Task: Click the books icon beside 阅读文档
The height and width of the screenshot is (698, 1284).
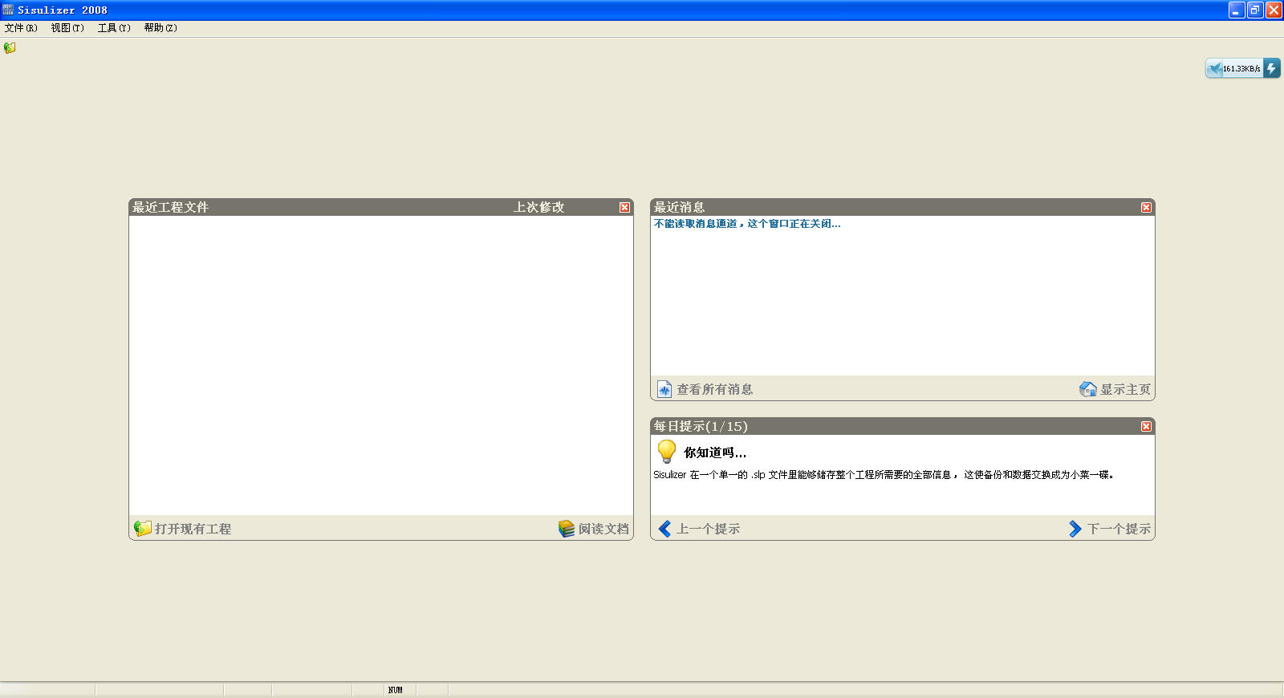Action: click(567, 529)
